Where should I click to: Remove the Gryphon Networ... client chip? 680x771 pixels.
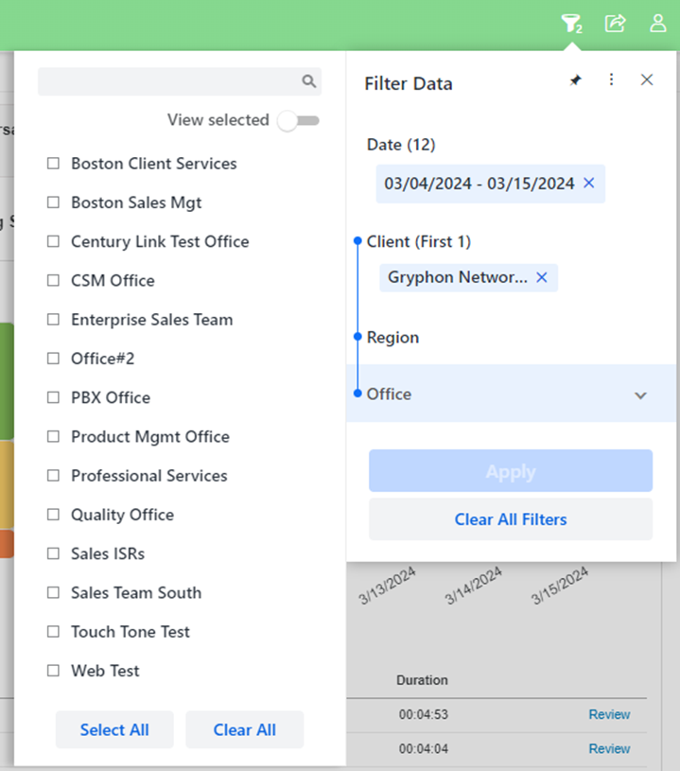click(541, 277)
